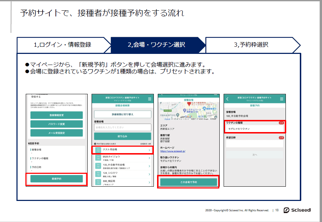Viewport: 322px width, 222px height.
Task: Expand the テスト用会場 list entry chevron
Action: [150, 150]
